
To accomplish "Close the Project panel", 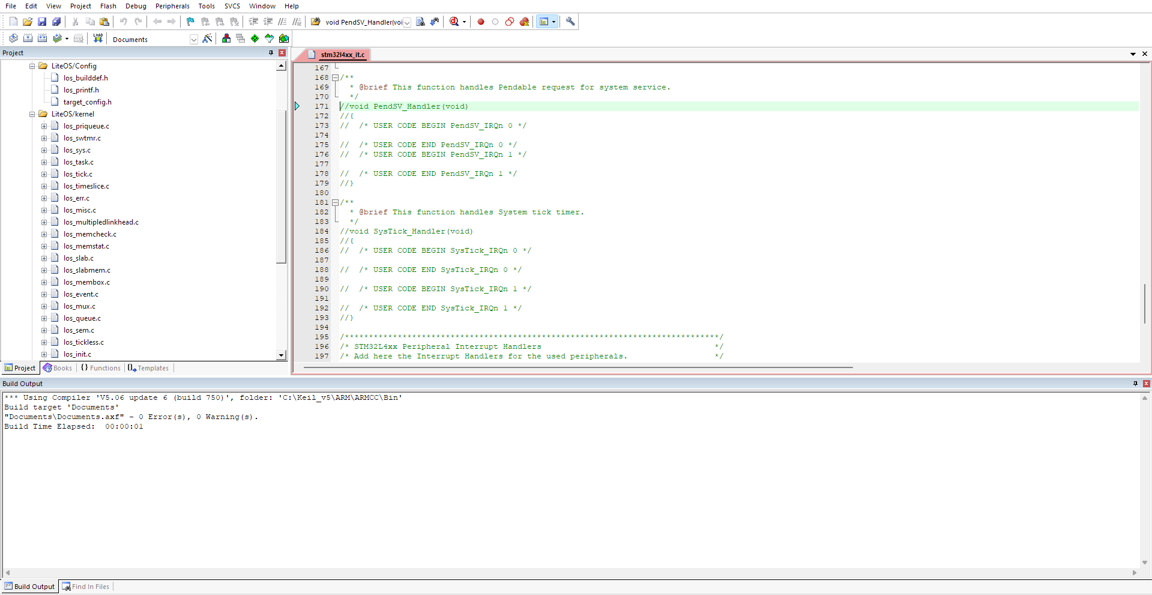I will pos(282,53).
